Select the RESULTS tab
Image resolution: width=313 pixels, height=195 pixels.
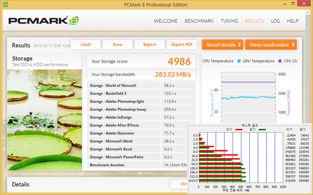coord(254,21)
